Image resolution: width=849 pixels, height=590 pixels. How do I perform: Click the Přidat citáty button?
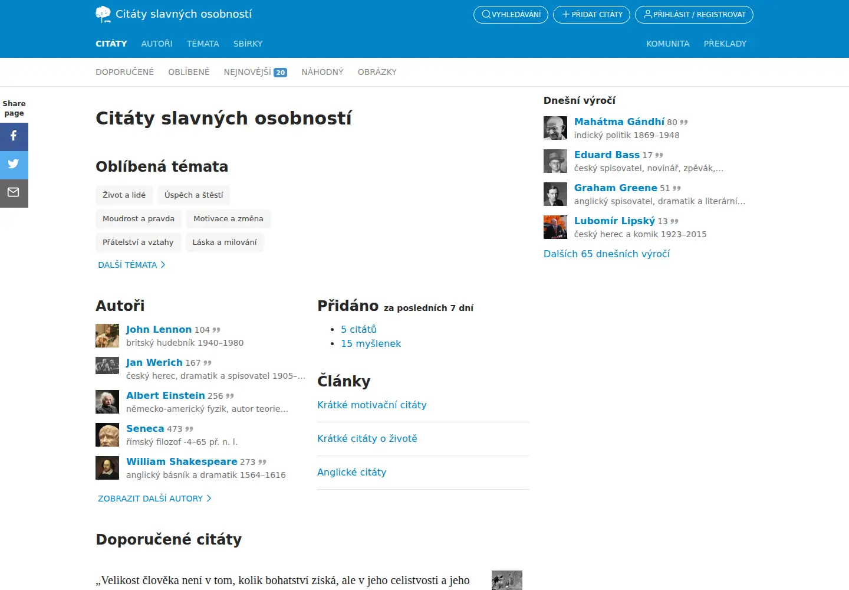(x=591, y=15)
